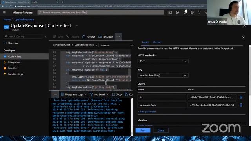Open the Filesystem Logs dropdown
The width and height of the screenshot is (251, 141).
click(74, 94)
